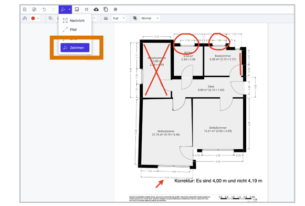The height and width of the screenshot is (206, 305).
Task: Click the image insert icon
Action: (x=77, y=9)
